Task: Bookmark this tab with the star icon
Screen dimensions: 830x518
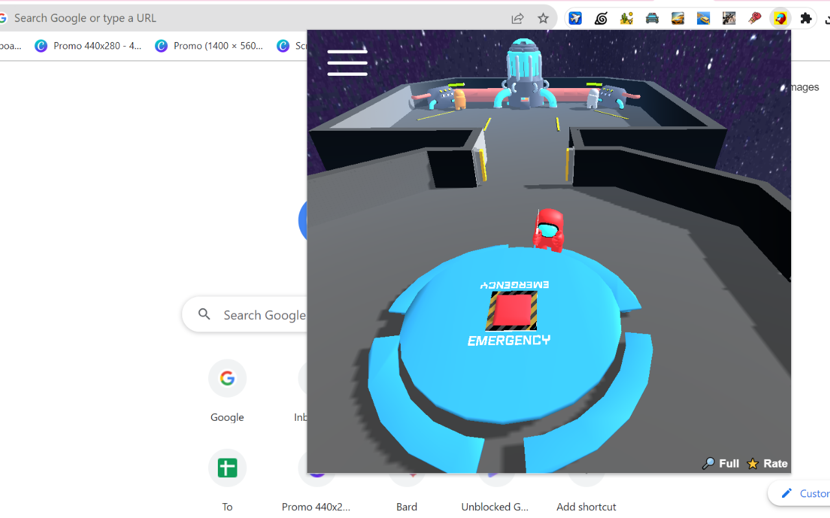Action: tap(543, 18)
